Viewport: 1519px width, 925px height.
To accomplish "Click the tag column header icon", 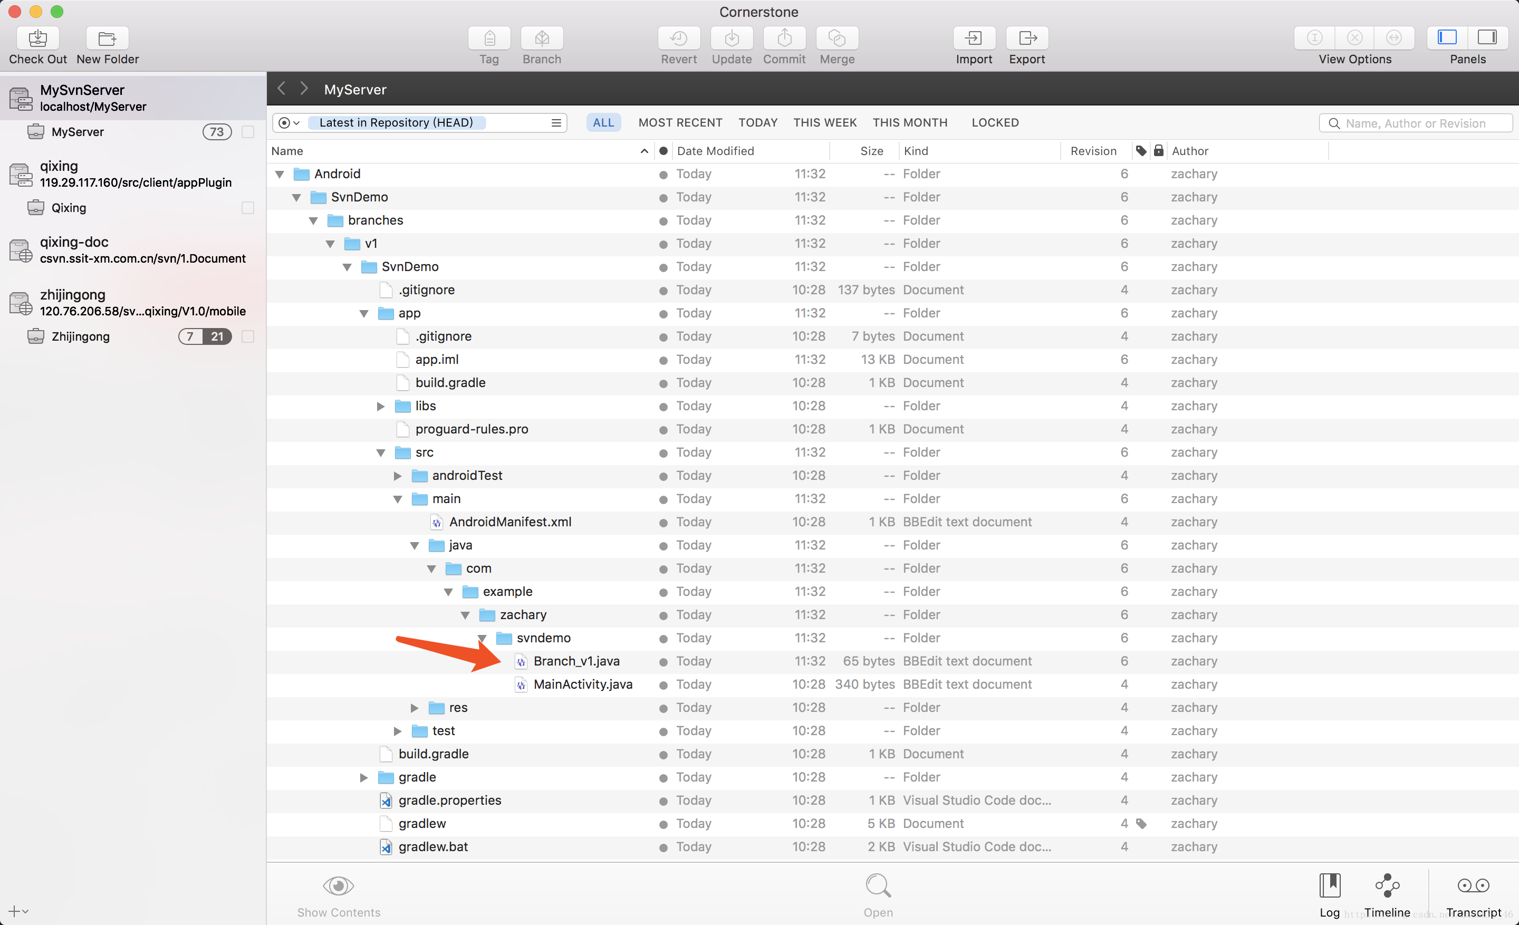I will (x=1141, y=150).
